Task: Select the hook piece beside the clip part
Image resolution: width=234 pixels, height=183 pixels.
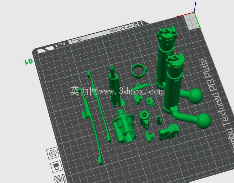Action: click(150, 136)
